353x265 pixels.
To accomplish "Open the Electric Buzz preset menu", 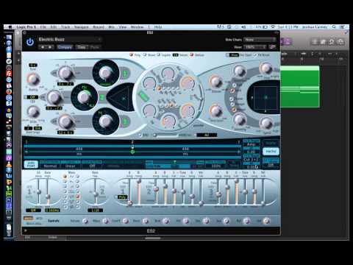I will (69, 39).
